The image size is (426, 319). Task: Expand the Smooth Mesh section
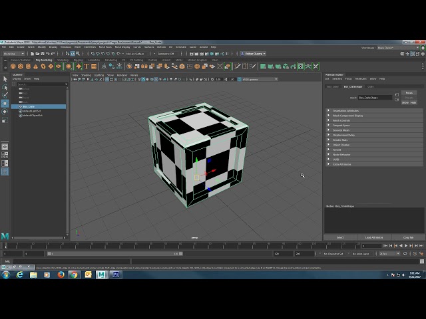click(374, 130)
